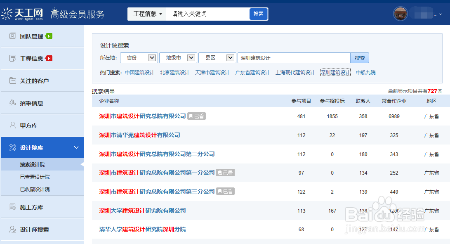This screenshot has width=450, height=244.
Task: Click the 高级会员服务 header title
Action: click(x=78, y=14)
